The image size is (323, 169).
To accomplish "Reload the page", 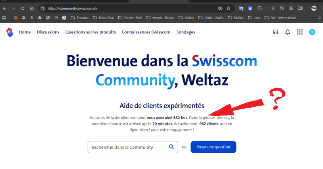I will click(x=23, y=8).
